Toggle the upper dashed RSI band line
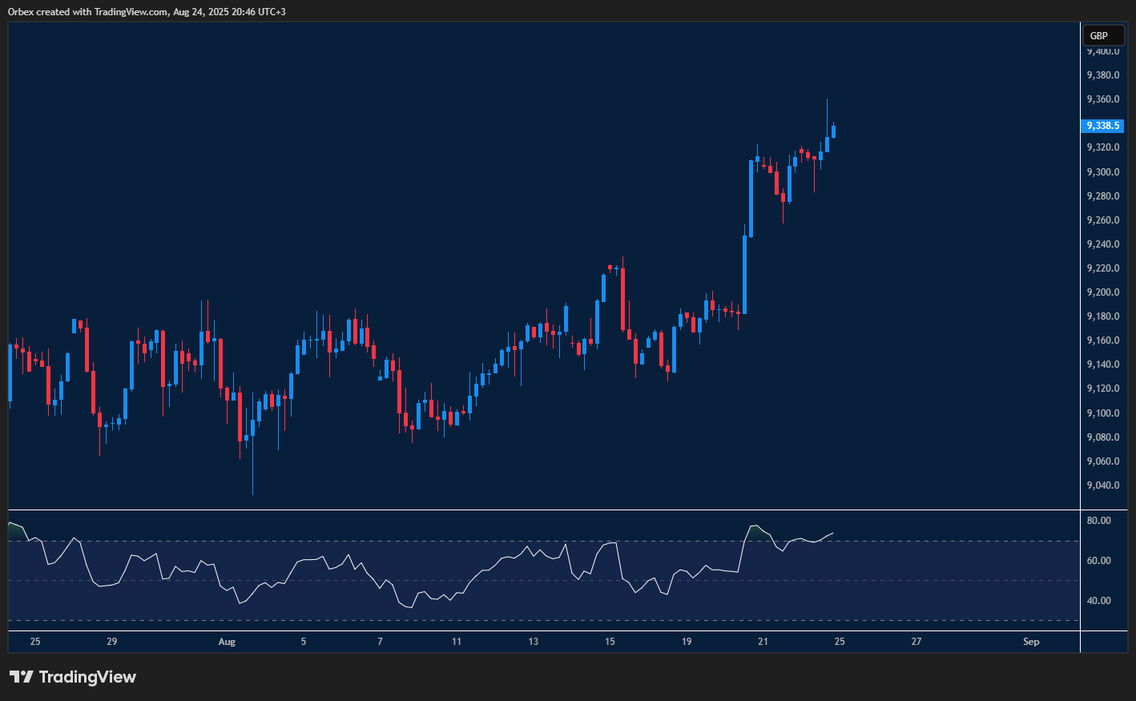 coord(545,539)
